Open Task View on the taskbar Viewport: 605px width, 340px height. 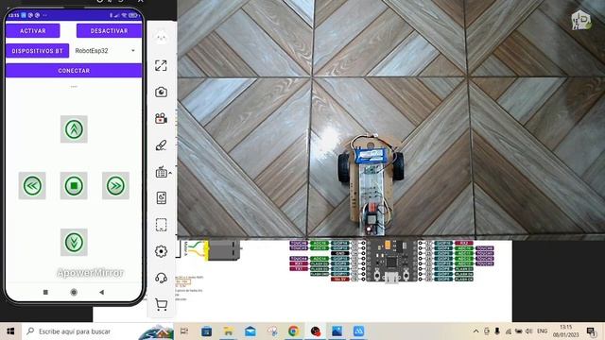pyautogui.click(x=184, y=331)
